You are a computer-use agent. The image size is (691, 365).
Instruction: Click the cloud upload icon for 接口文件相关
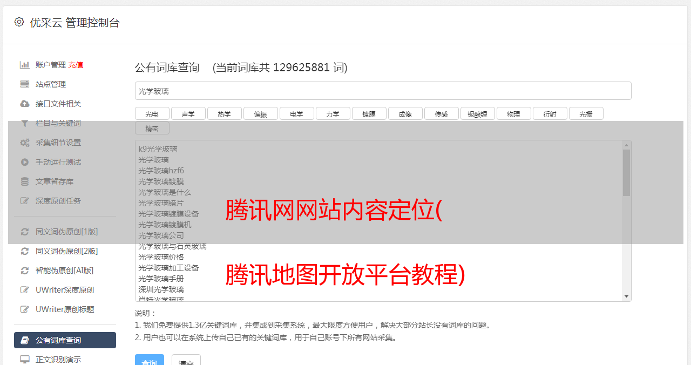click(x=25, y=104)
